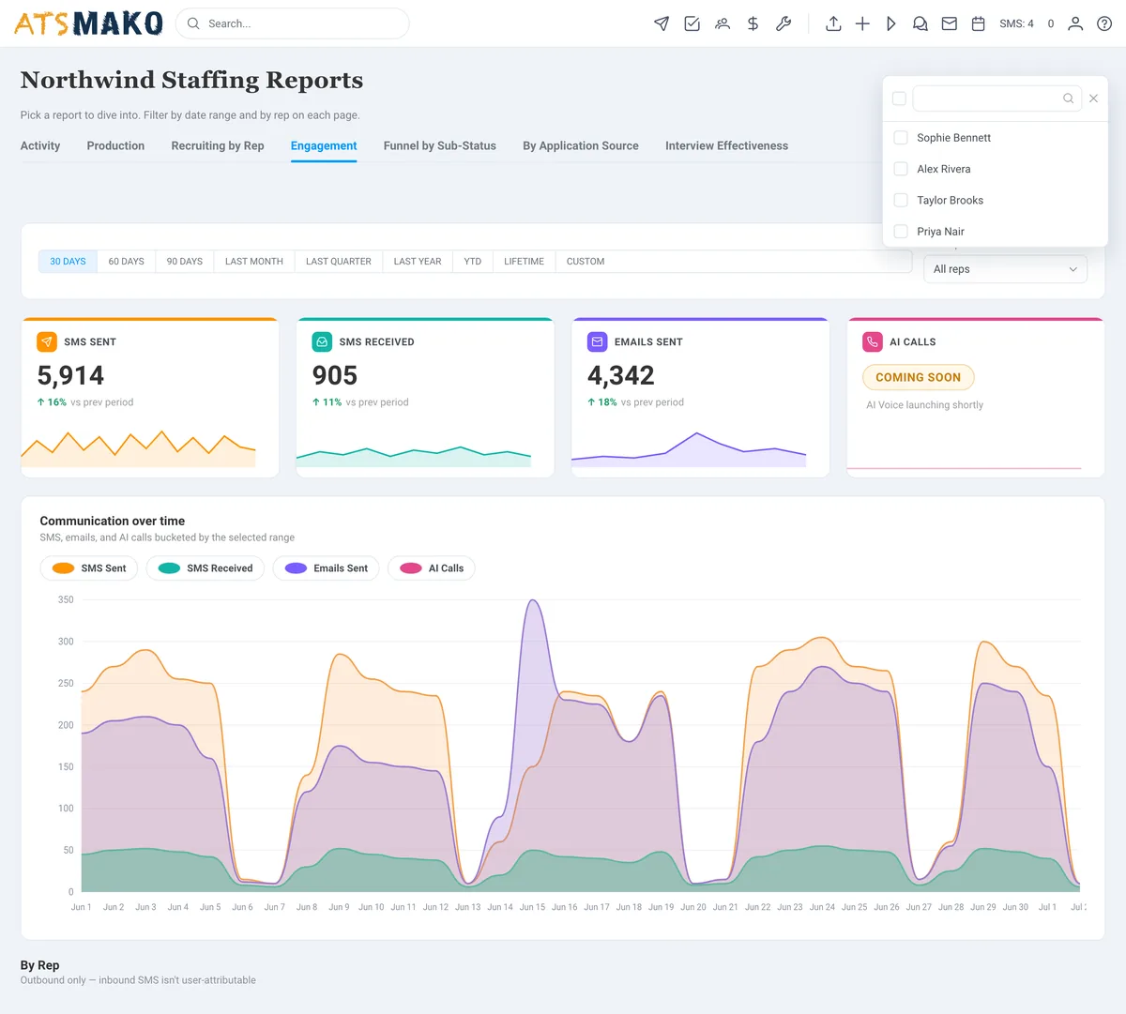This screenshot has width=1126, height=1014.
Task: Focus the top Search field
Action: click(293, 23)
